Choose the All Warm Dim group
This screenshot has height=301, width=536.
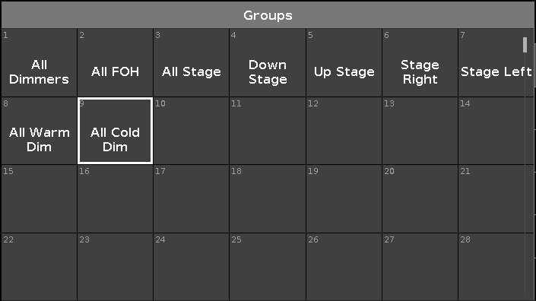[x=39, y=131]
